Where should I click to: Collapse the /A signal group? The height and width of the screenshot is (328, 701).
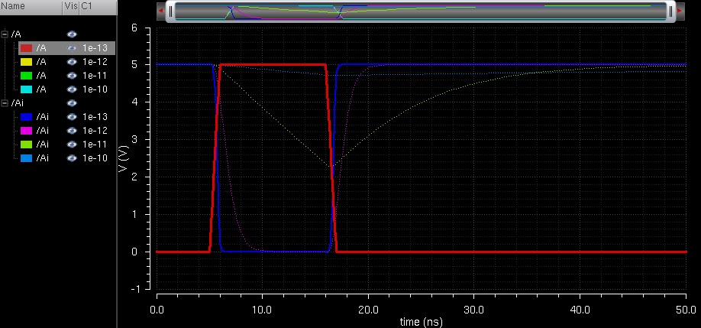coord(5,34)
